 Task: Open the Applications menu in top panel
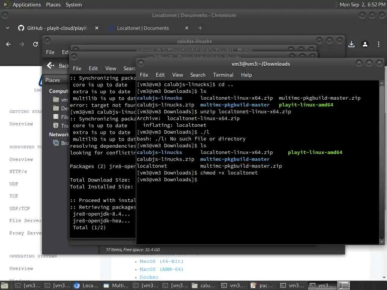(x=27, y=5)
